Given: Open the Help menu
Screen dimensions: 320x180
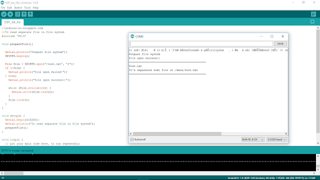Looking at the screenshot, I should (35, 8).
